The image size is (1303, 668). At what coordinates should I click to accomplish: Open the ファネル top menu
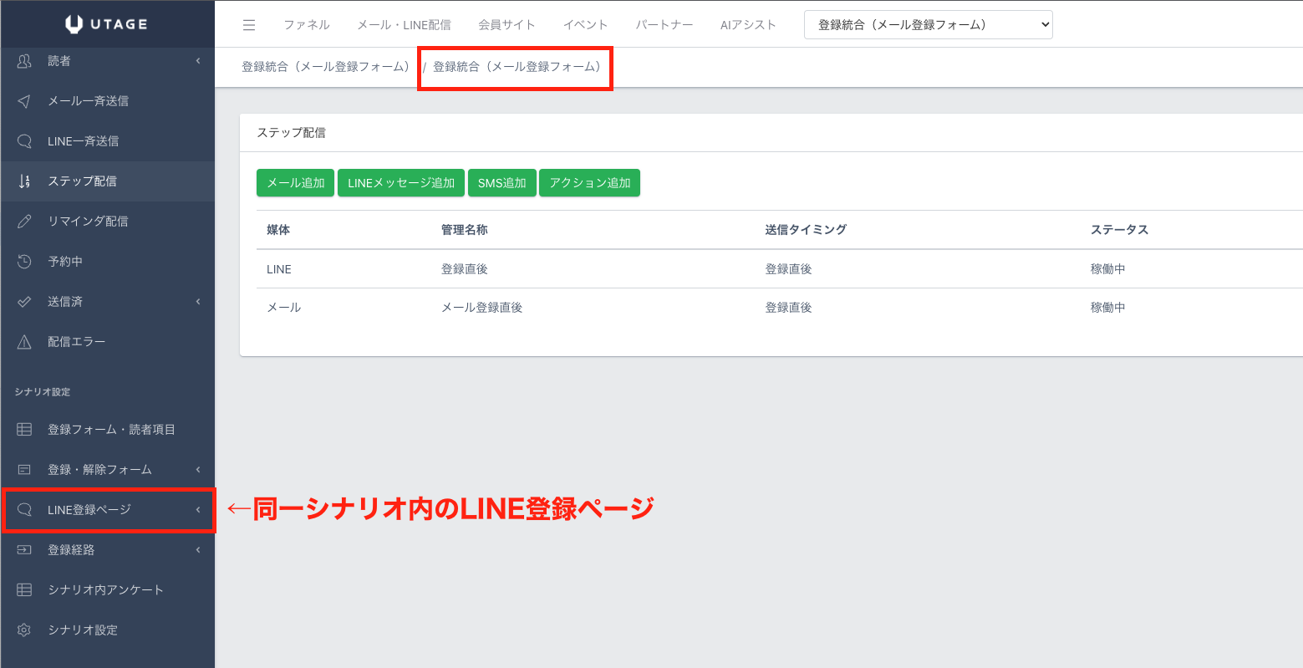(x=306, y=25)
